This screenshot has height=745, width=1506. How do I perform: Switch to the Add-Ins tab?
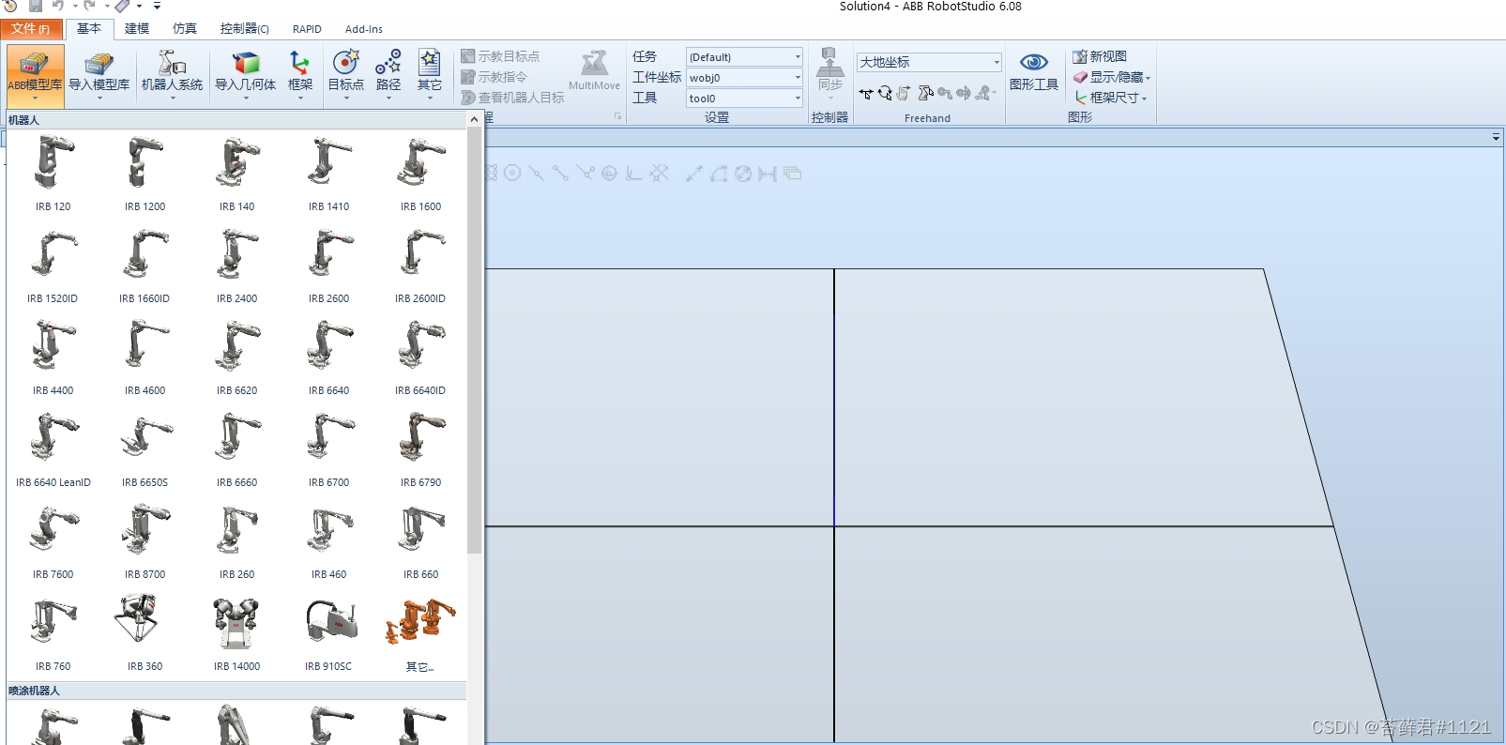[x=364, y=29]
